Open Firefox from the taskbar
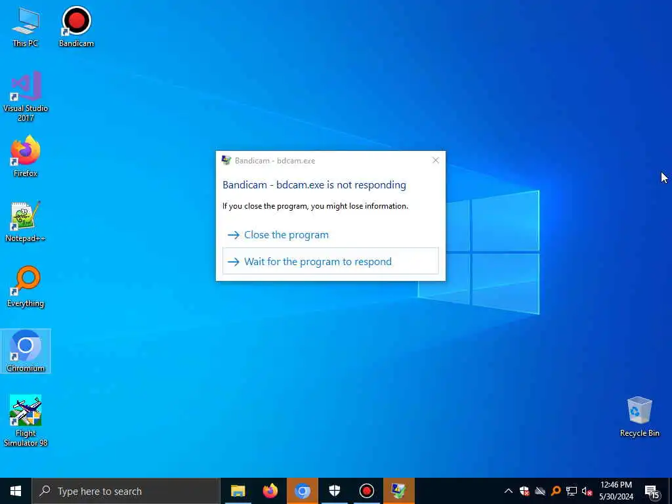Viewport: 672px width, 504px height. click(270, 491)
